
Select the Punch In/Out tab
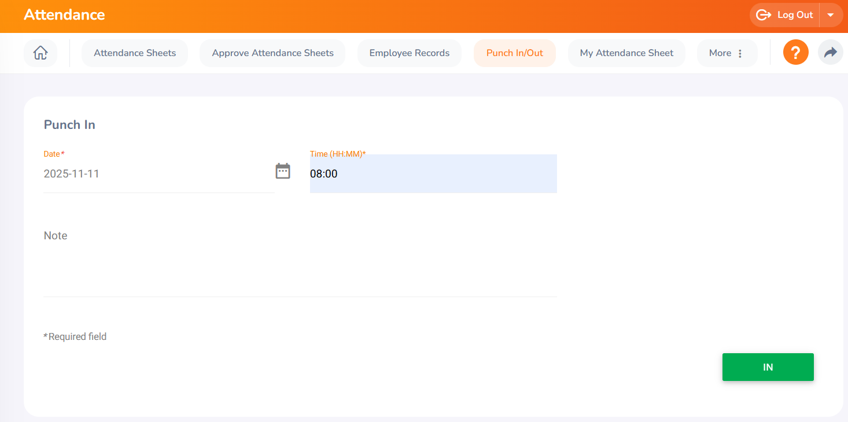[514, 53]
